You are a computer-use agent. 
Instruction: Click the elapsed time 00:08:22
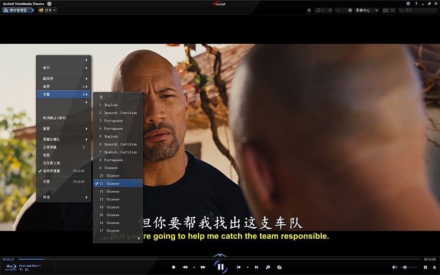(8, 259)
